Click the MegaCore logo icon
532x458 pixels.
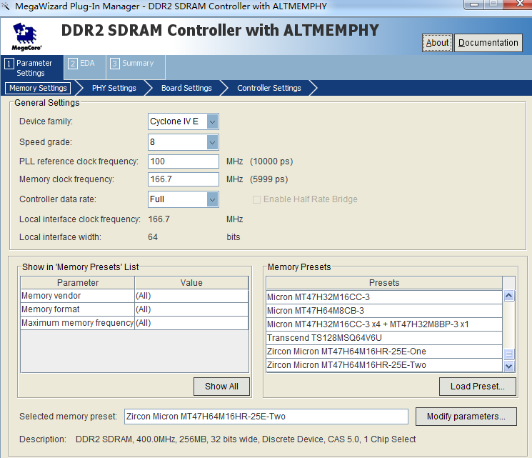26,36
